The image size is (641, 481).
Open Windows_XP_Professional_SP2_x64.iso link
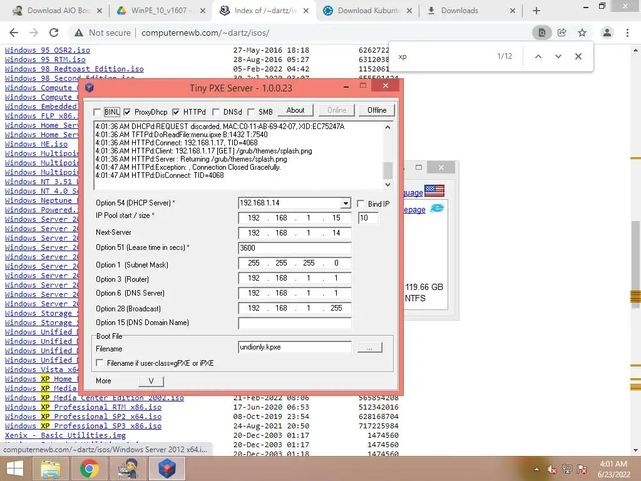click(83, 416)
